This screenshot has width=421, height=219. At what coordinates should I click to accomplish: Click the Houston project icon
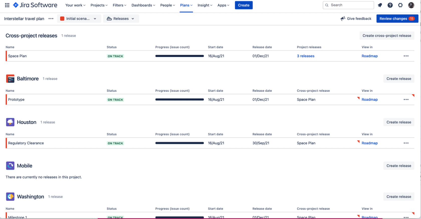pos(10,122)
